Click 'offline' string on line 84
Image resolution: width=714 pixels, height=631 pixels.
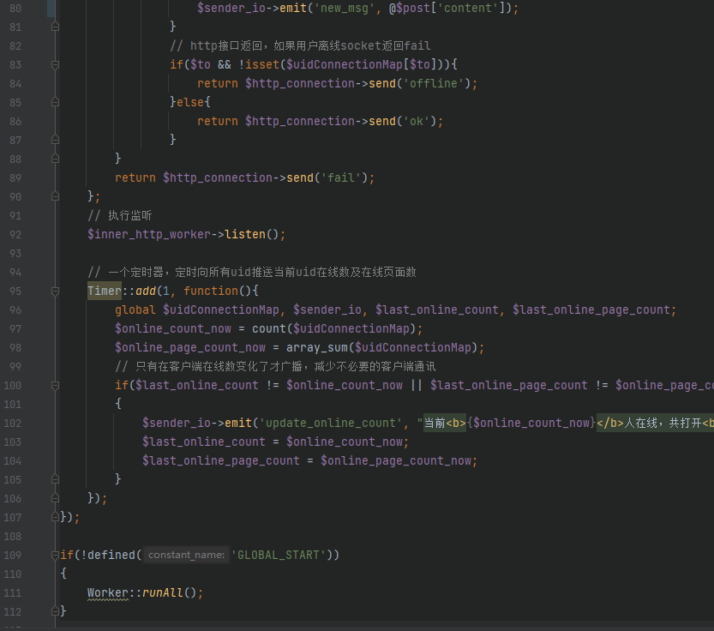coord(434,83)
